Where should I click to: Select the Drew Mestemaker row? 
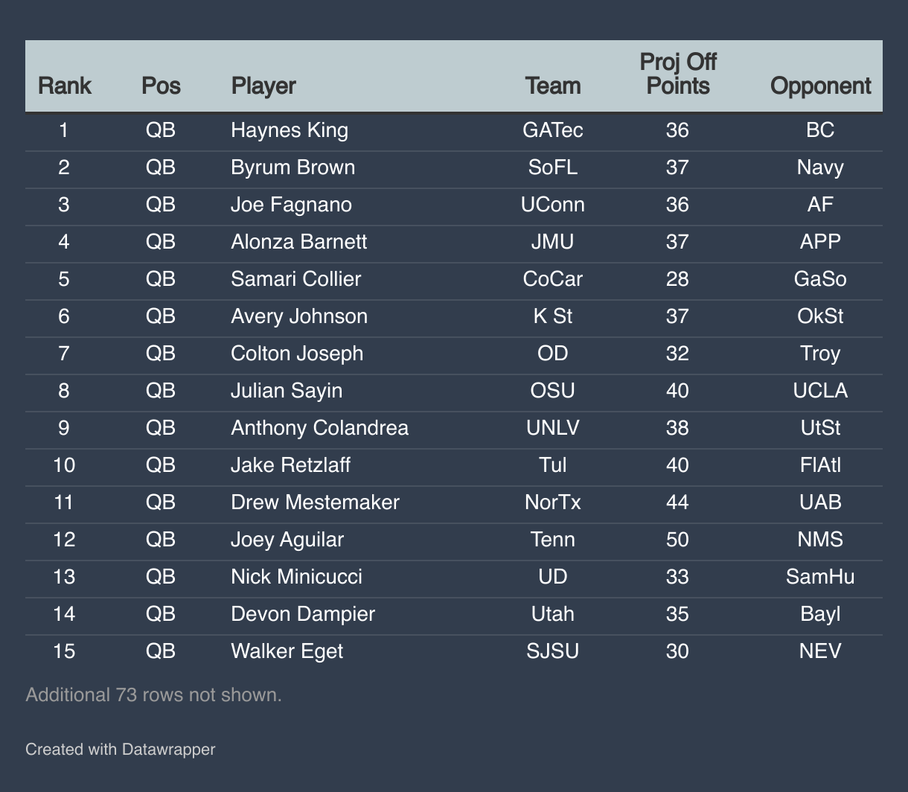(x=315, y=502)
